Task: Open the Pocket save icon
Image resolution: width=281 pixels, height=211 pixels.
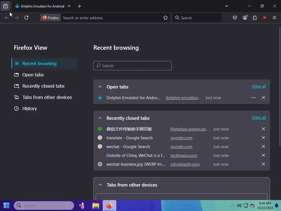Action: click(x=235, y=18)
